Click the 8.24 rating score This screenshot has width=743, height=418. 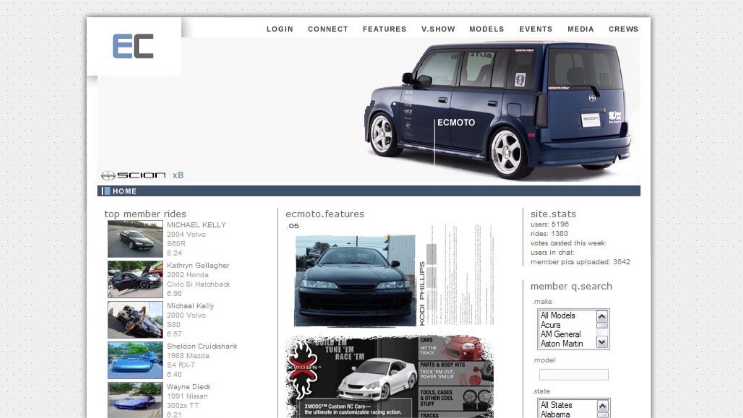coord(174,253)
